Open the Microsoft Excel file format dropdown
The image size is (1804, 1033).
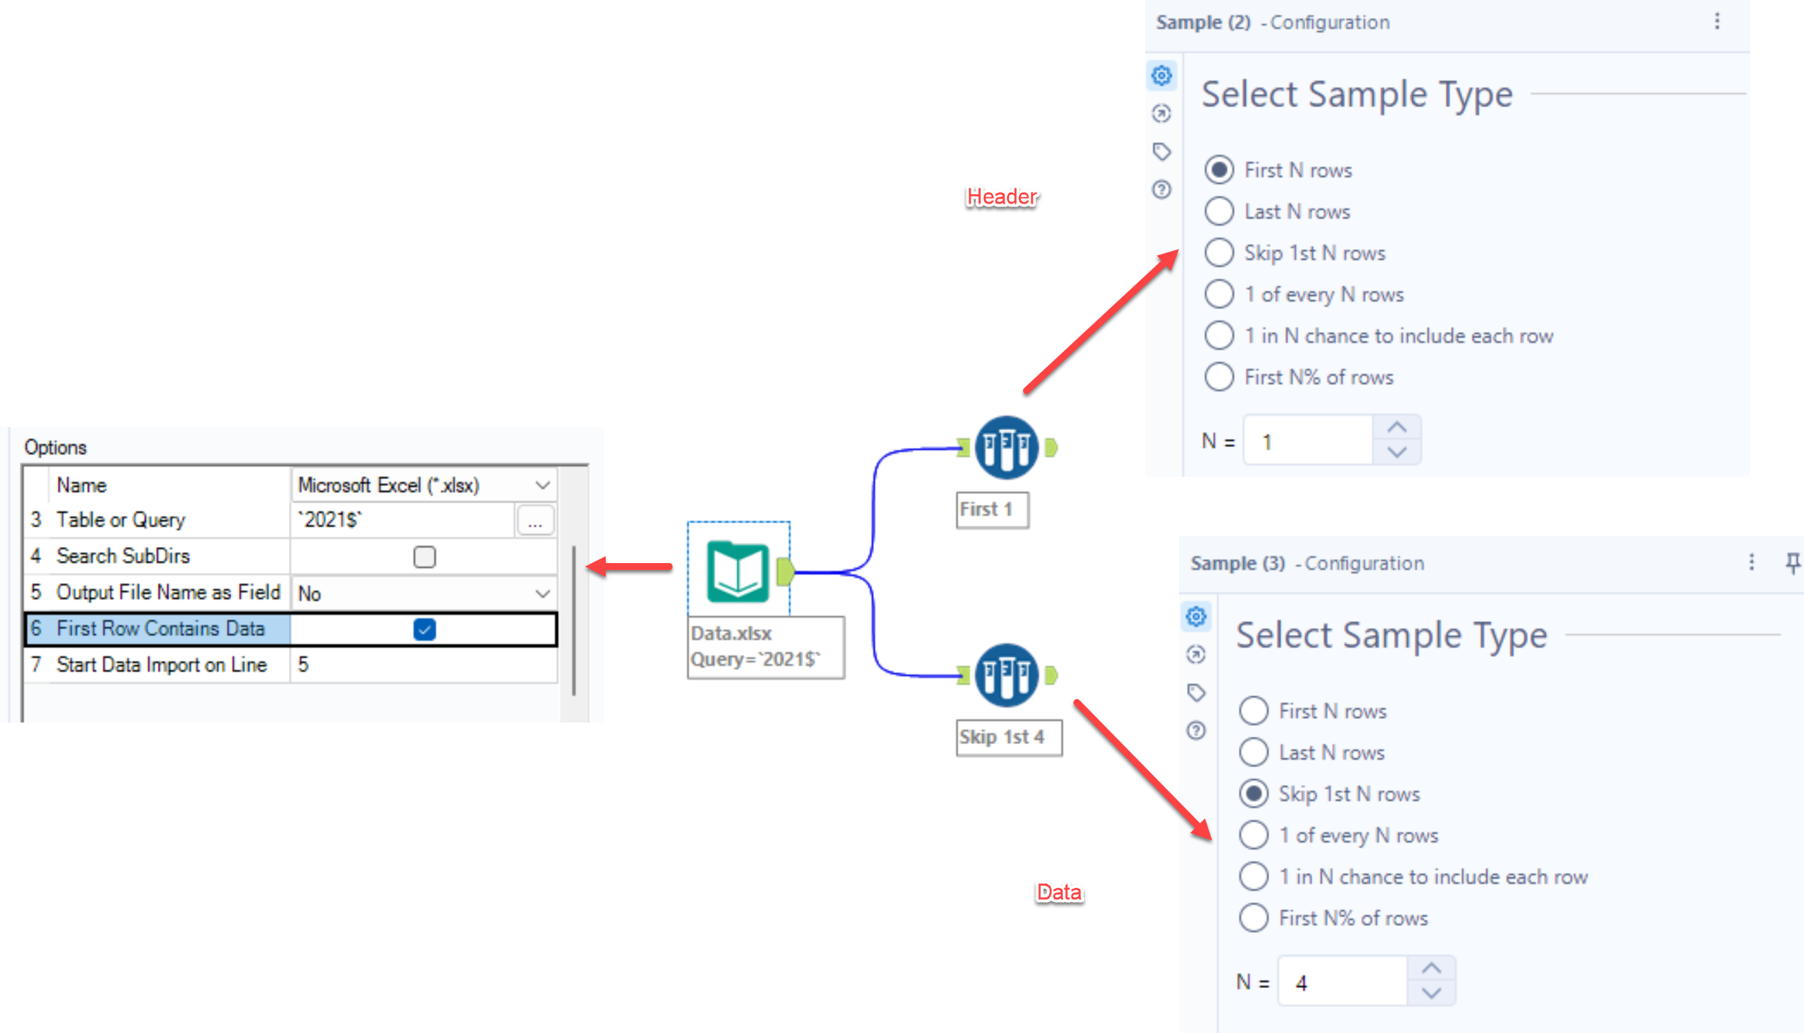pos(542,485)
